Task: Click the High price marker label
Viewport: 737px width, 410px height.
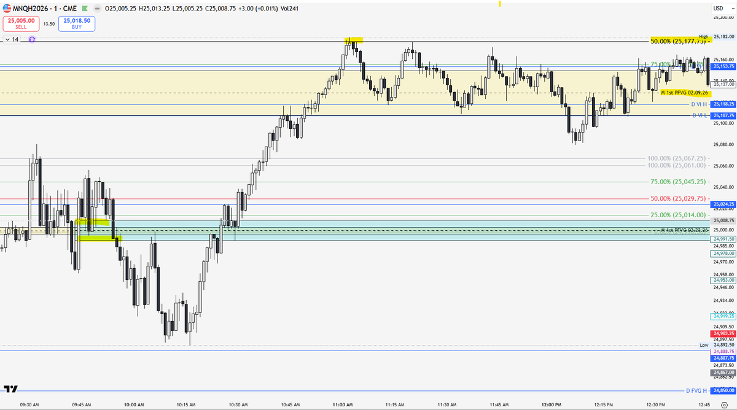Action: (x=704, y=37)
